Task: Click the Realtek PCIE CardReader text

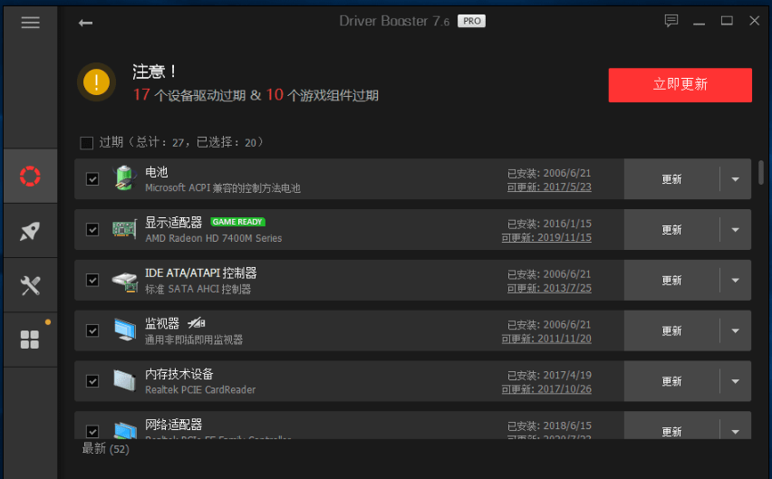Action: pos(200,389)
